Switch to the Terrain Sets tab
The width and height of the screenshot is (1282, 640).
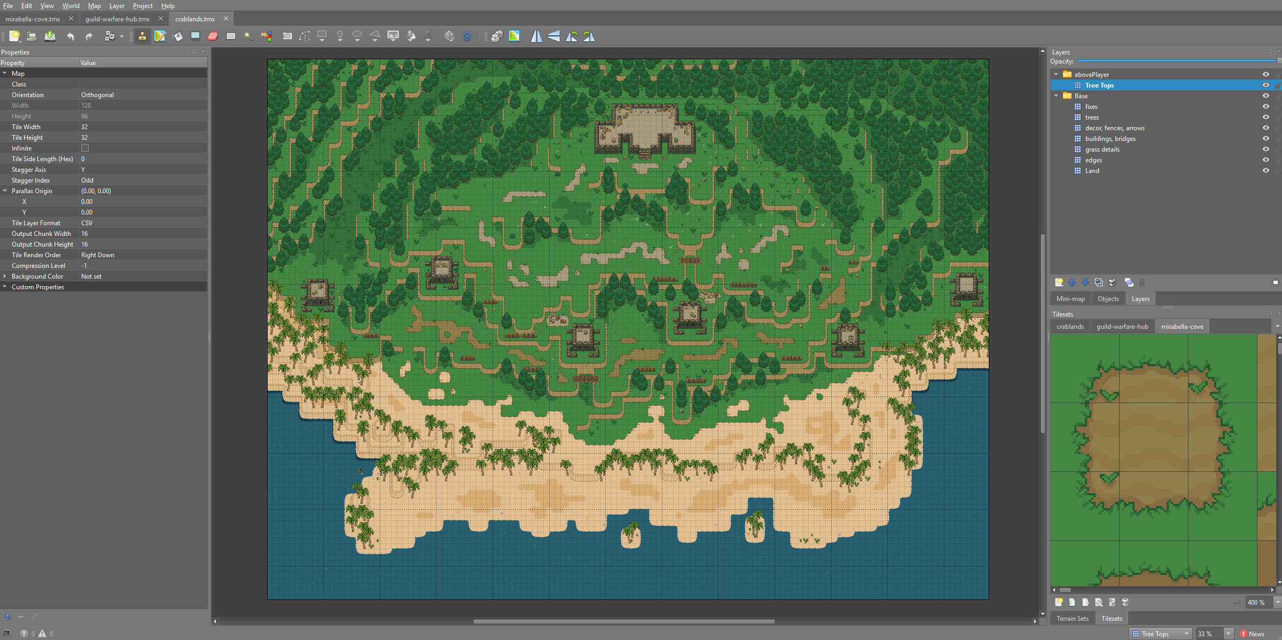point(1072,618)
